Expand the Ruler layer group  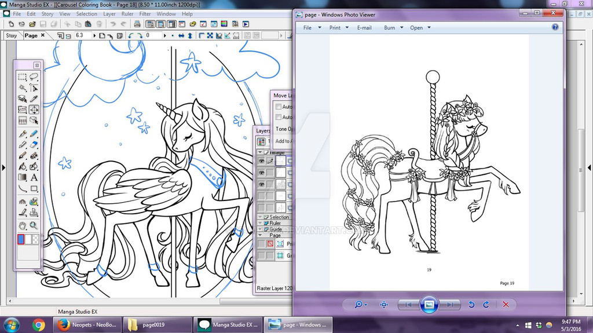(x=260, y=224)
